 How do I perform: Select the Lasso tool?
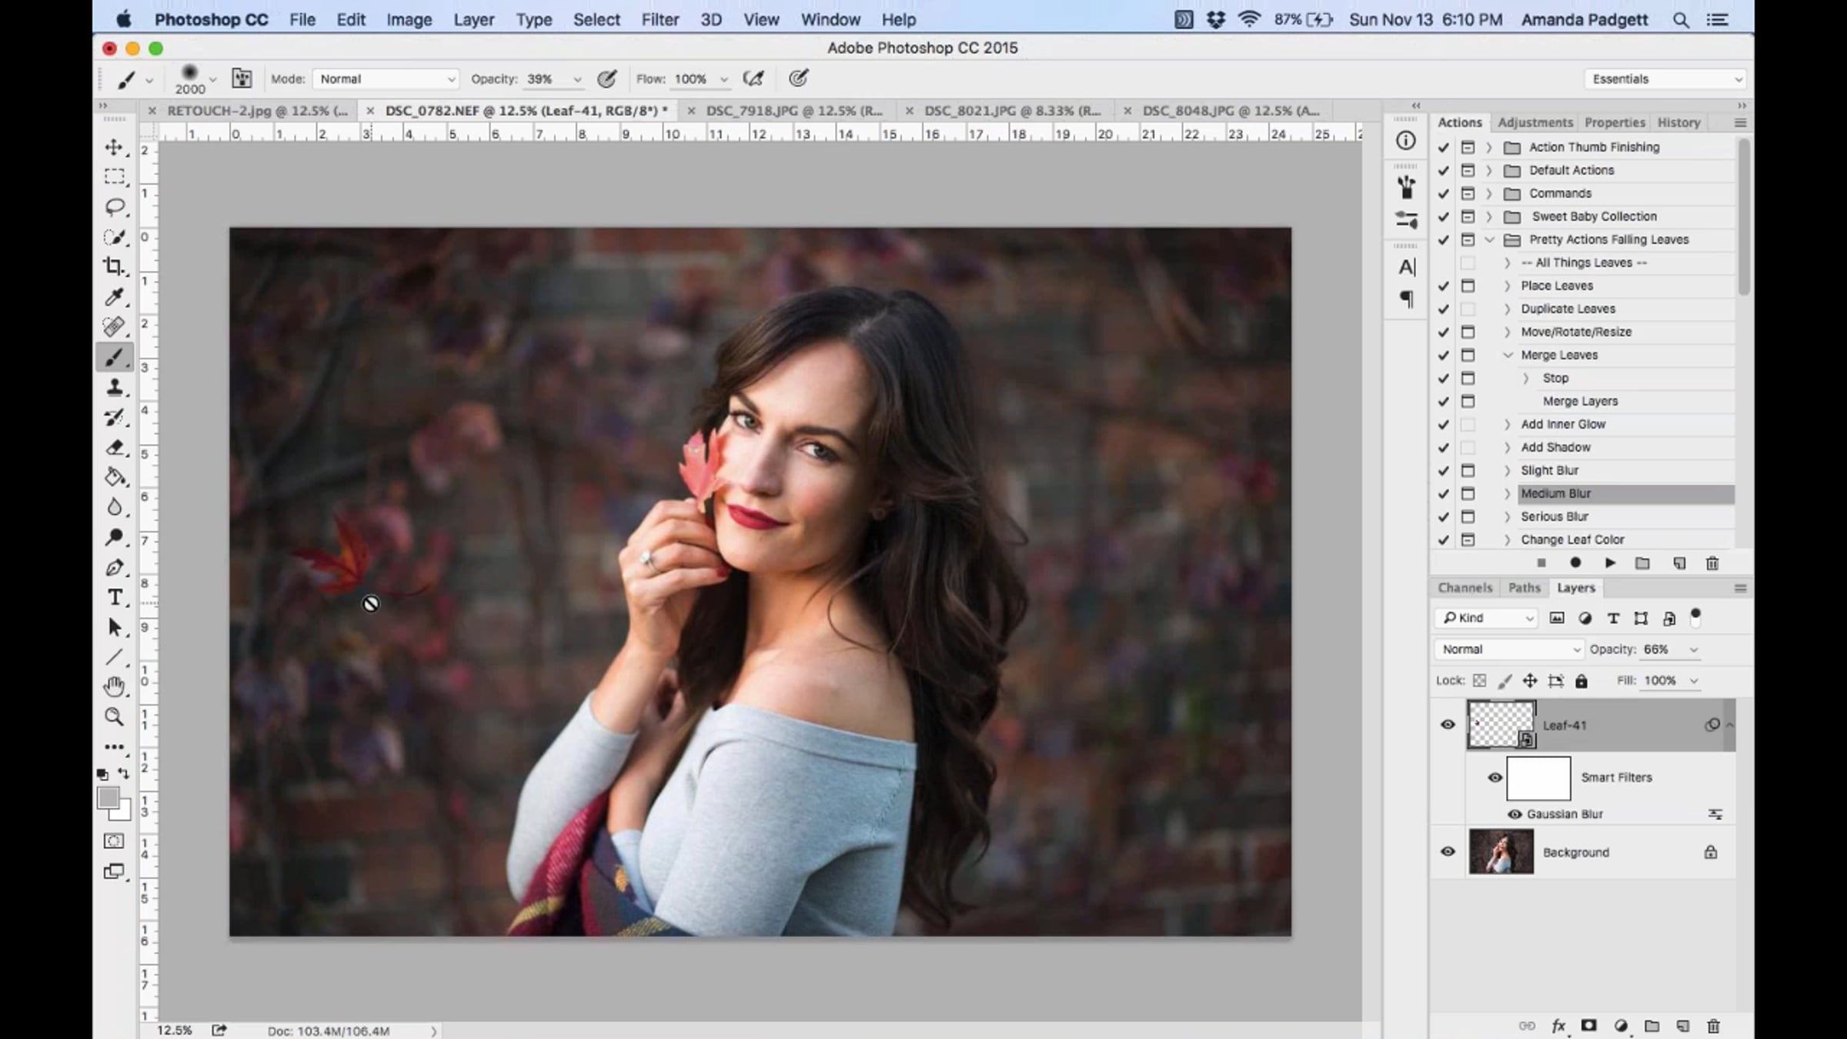point(114,207)
